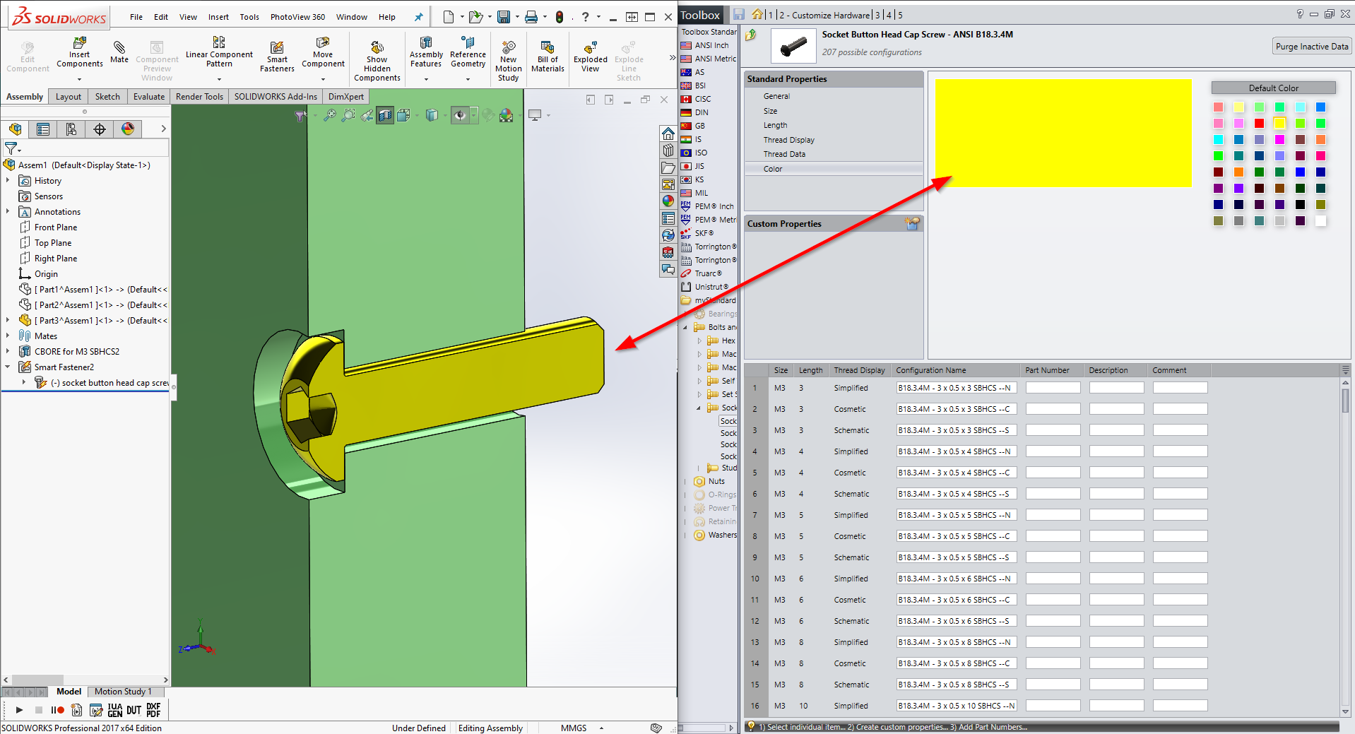Open ConfigurationManager tab icon

point(71,129)
